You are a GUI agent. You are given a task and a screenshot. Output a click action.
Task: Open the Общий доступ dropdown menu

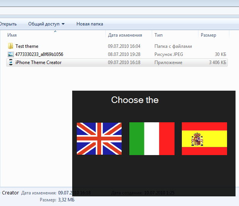(46, 24)
